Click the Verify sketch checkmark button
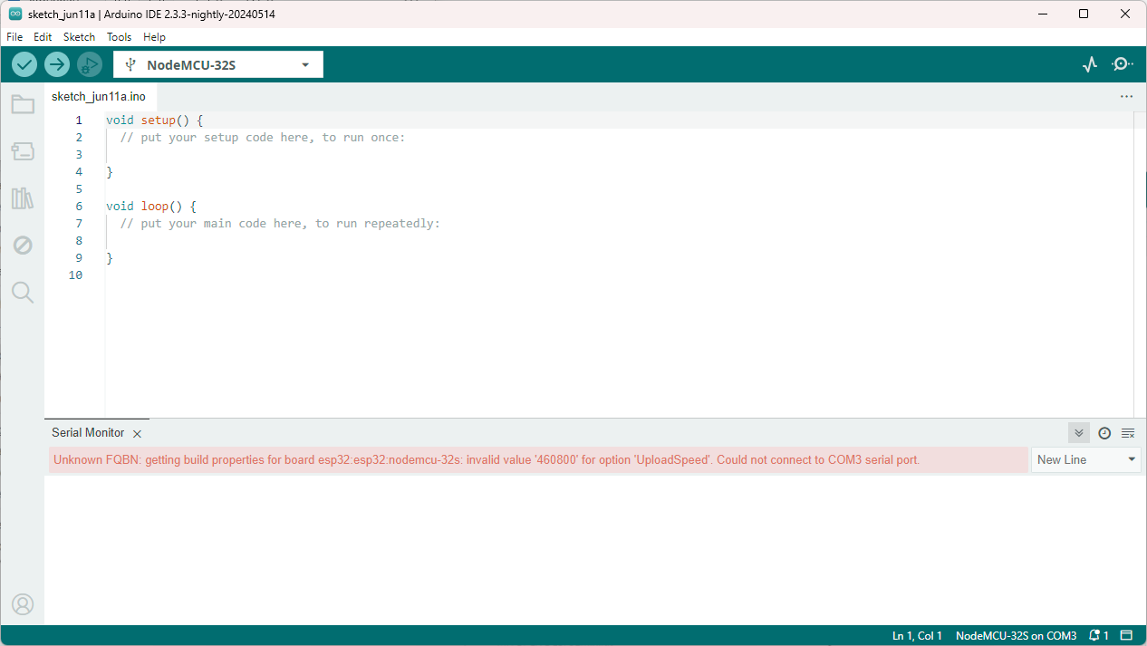This screenshot has height=646, width=1147. [x=24, y=64]
